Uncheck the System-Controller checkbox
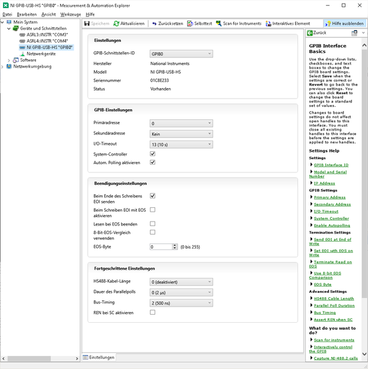368x369 pixels. click(153, 154)
